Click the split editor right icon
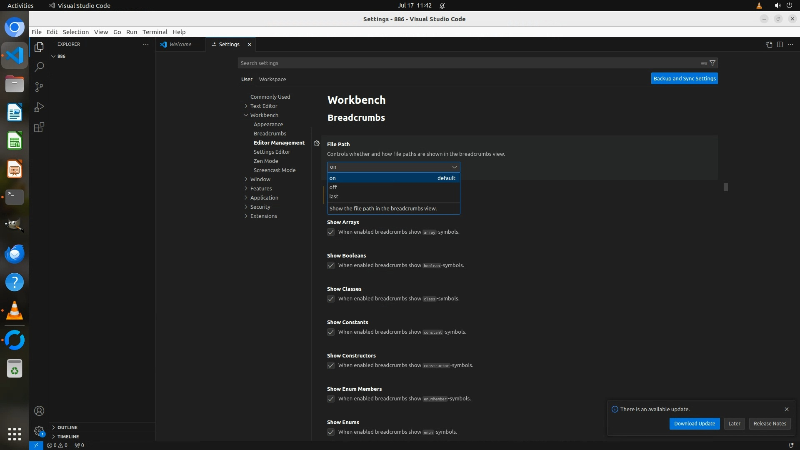 pos(780,45)
